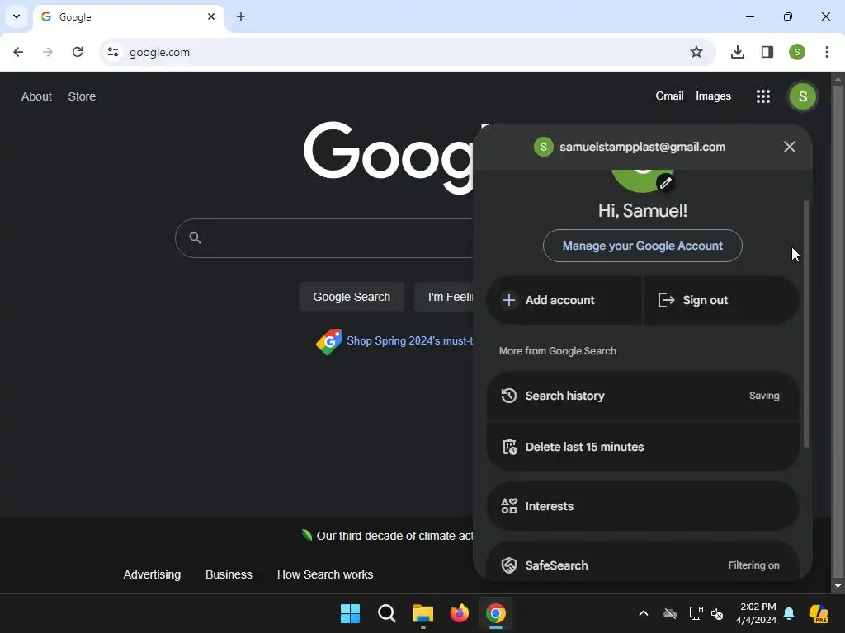Viewport: 845px width, 633px height.
Task: Click the account popup scrollbar
Action: pos(806,323)
